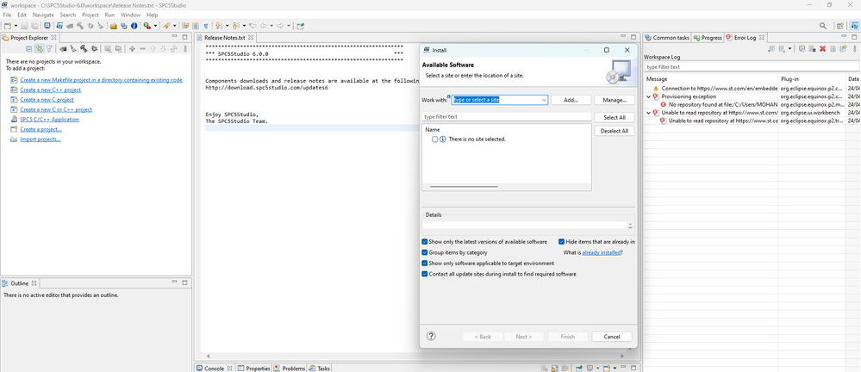Click the Back navigation arrow in main toolbar

click(x=264, y=26)
